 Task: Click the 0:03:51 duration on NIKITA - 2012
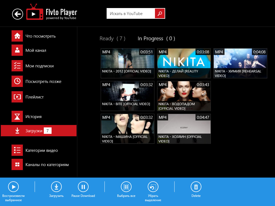[146, 52]
